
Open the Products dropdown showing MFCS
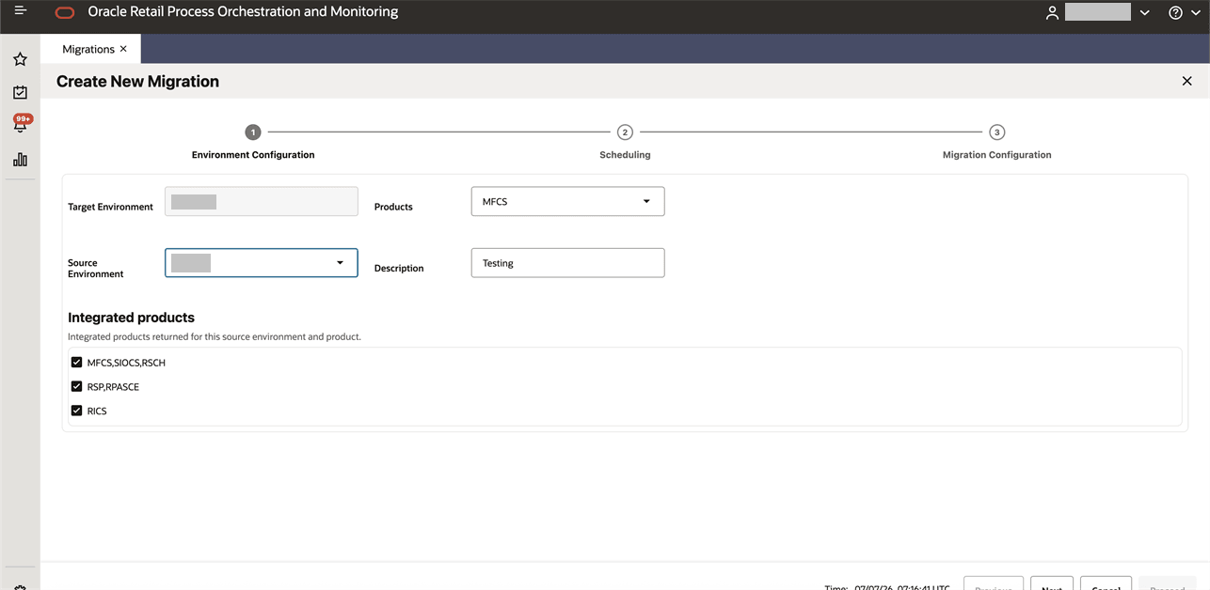pos(567,201)
